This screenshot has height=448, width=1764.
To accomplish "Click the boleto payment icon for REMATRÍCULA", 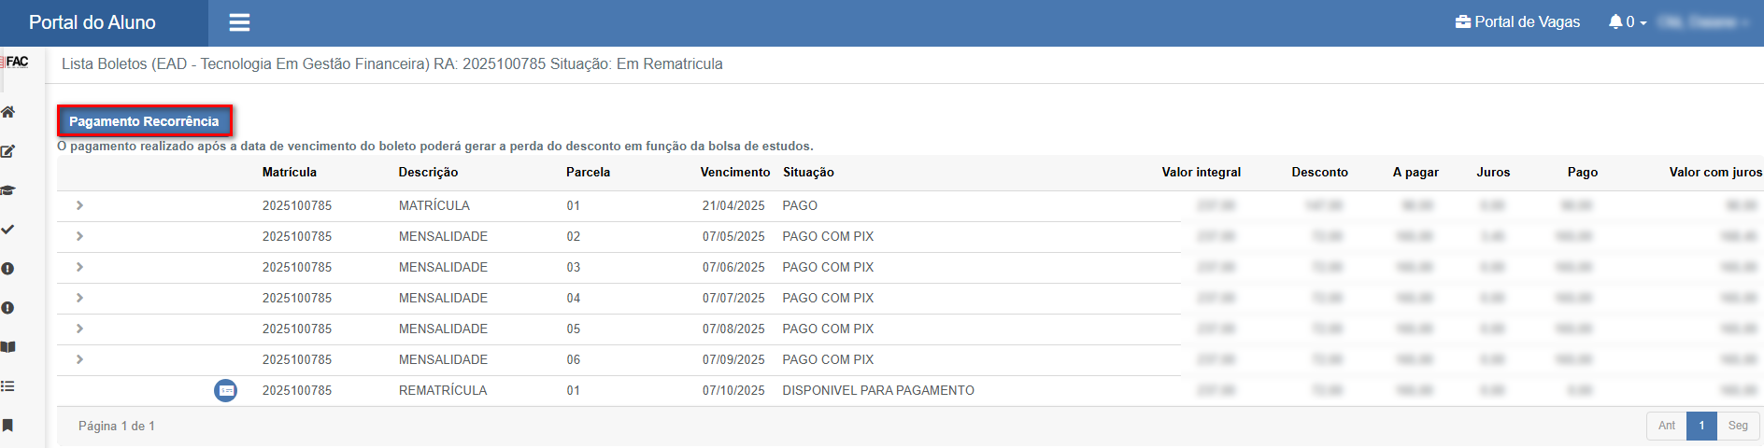I will (225, 390).
